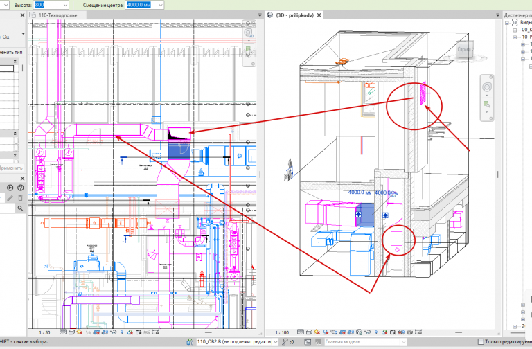Toggle Только редактируемые checkbox
Screen dimensions: 532x349
coord(481,341)
